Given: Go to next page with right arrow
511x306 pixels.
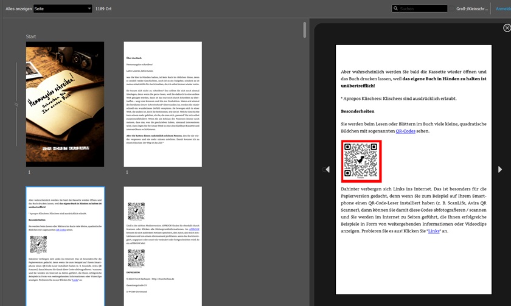Looking at the screenshot, I should pos(500,169).
